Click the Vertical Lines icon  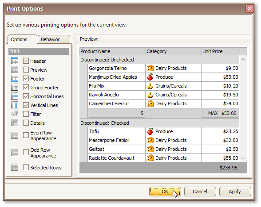tap(15, 105)
